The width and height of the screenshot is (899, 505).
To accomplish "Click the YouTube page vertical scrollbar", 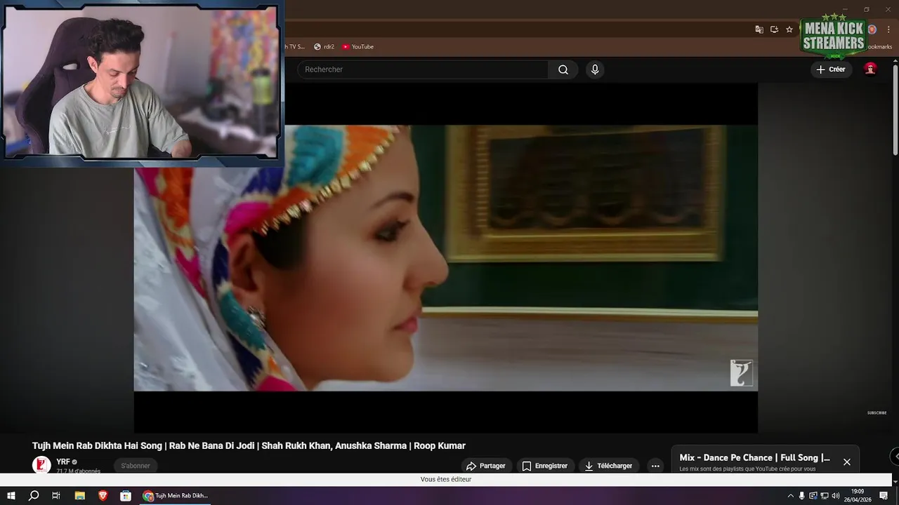I will [x=895, y=109].
